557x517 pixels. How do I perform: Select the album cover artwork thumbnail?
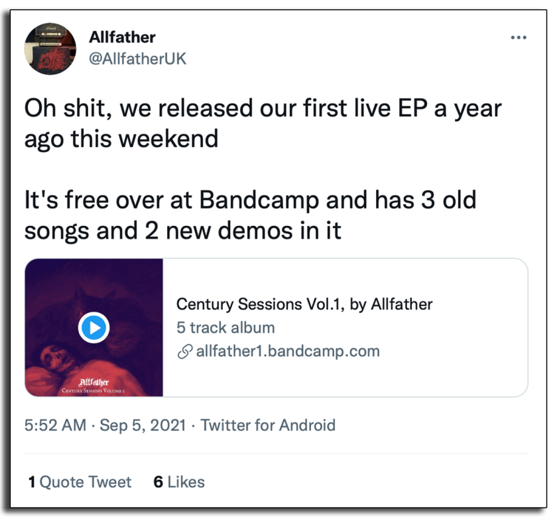click(x=93, y=292)
